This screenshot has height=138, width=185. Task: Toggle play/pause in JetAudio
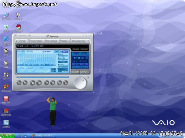point(39,83)
